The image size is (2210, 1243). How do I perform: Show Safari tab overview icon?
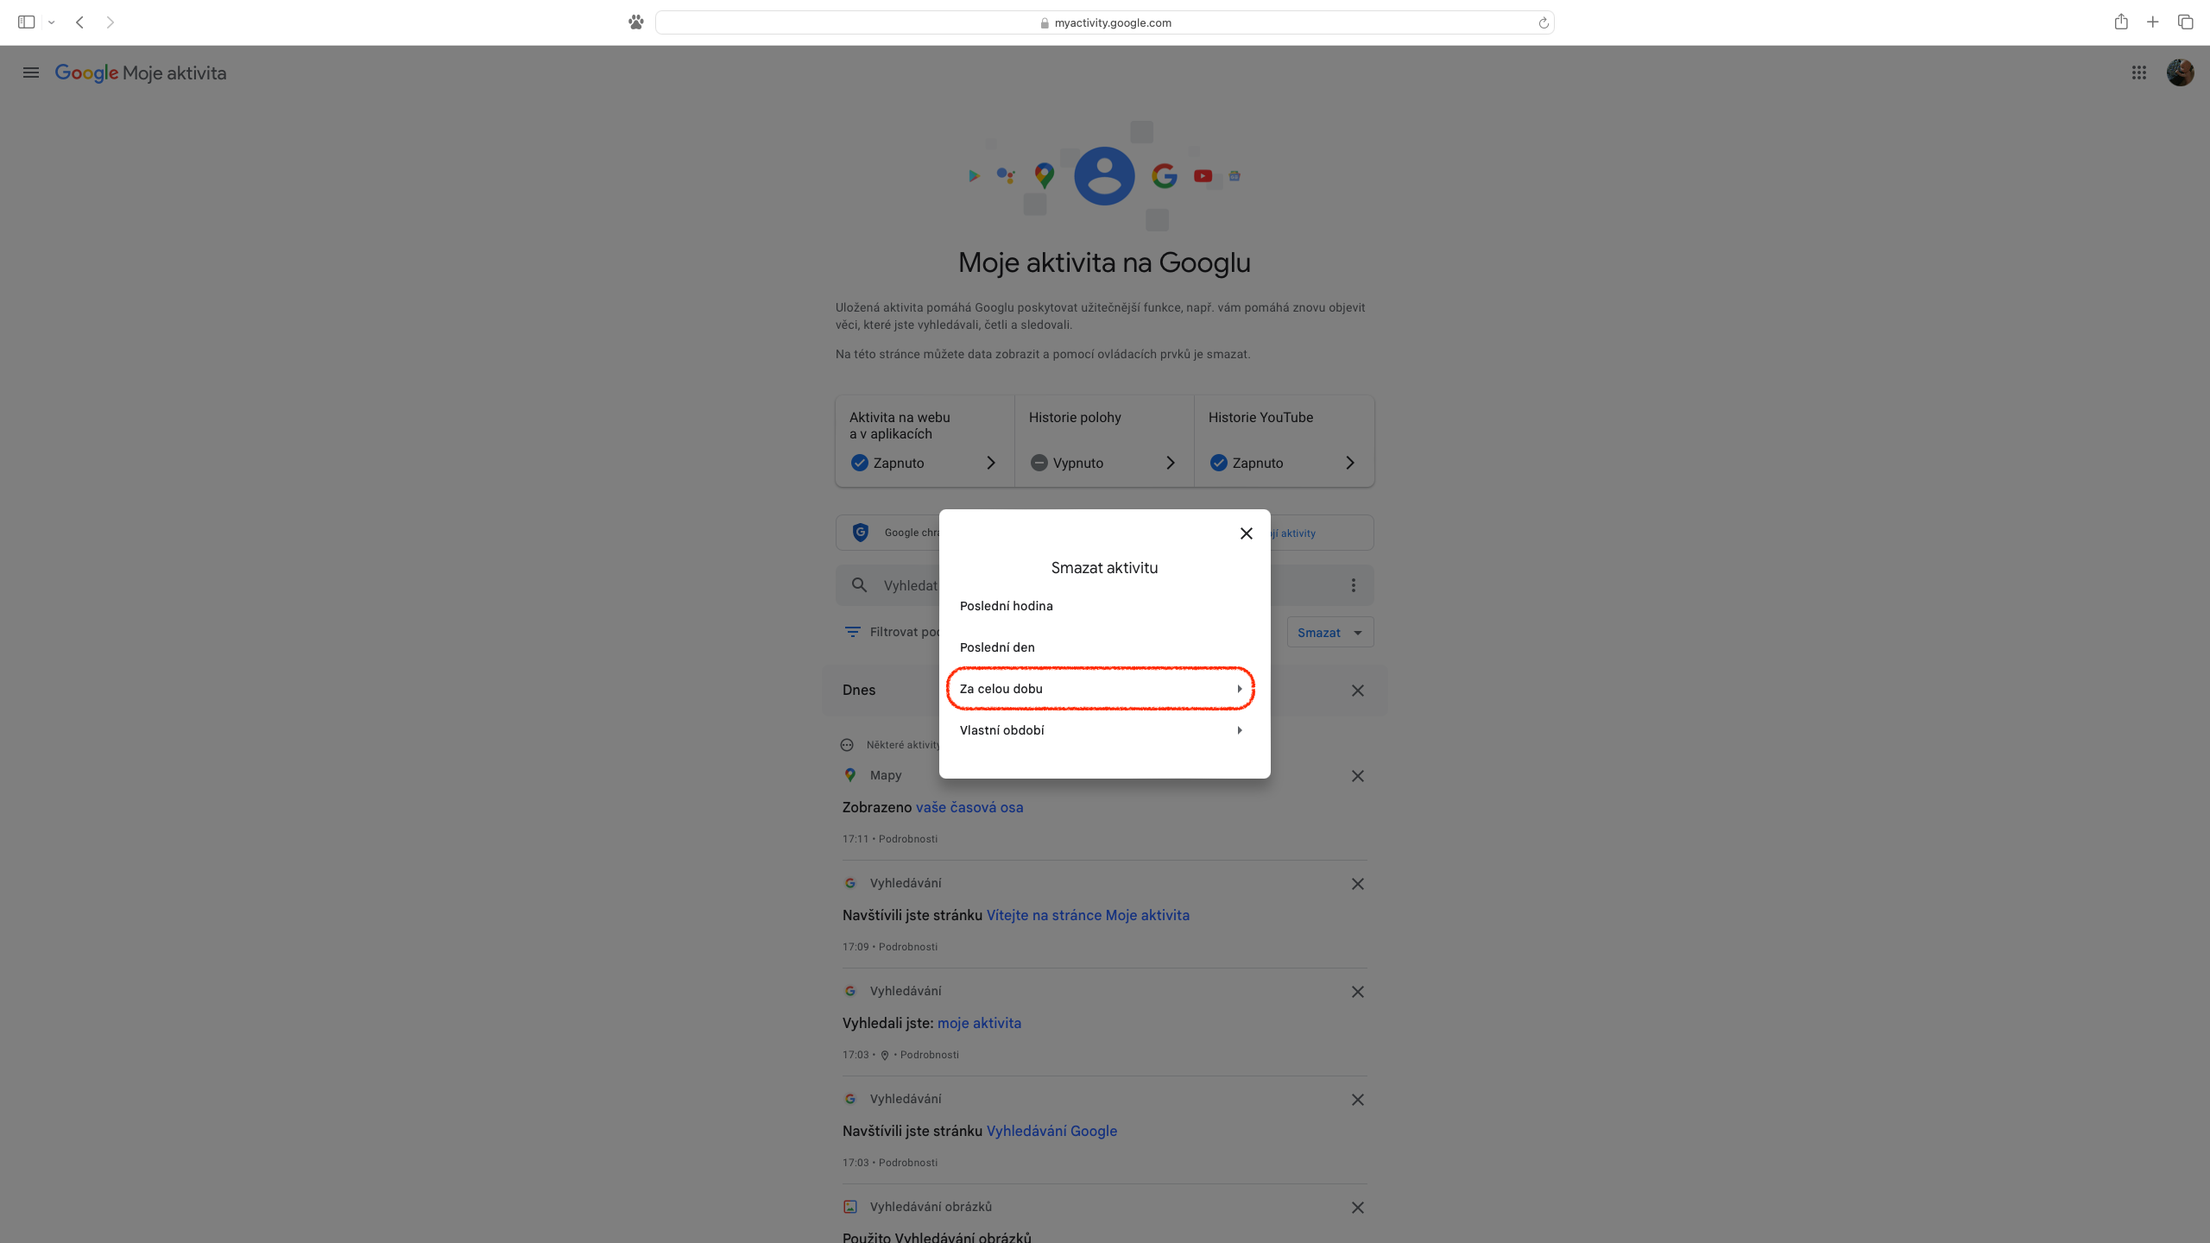pos(2185,22)
